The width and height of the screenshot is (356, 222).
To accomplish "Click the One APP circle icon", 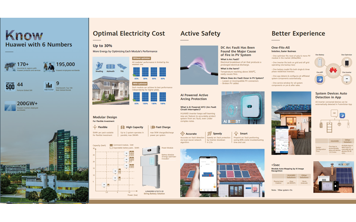I will click(320, 79).
